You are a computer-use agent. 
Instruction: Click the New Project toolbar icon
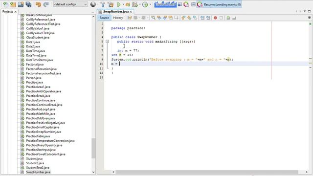tap(13, 4)
